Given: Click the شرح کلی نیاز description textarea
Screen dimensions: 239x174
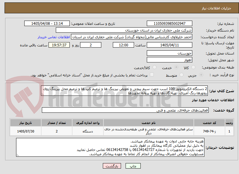Looking at the screenshot, I should [x=124, y=91].
